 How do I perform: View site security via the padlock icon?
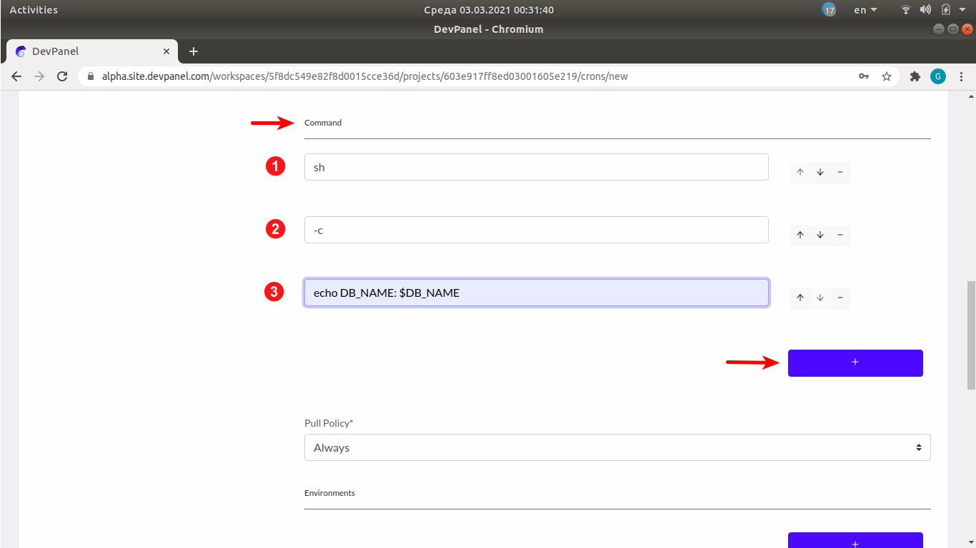(90, 76)
